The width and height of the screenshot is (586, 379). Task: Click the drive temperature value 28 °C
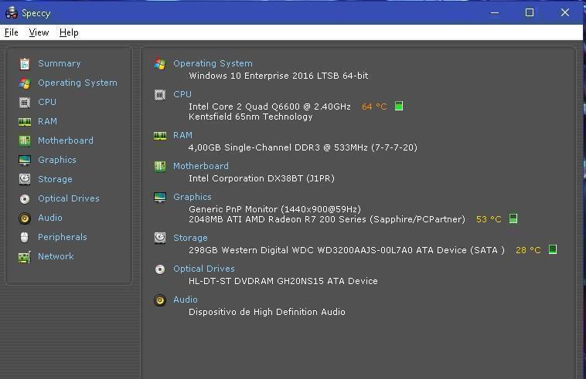[528, 250]
